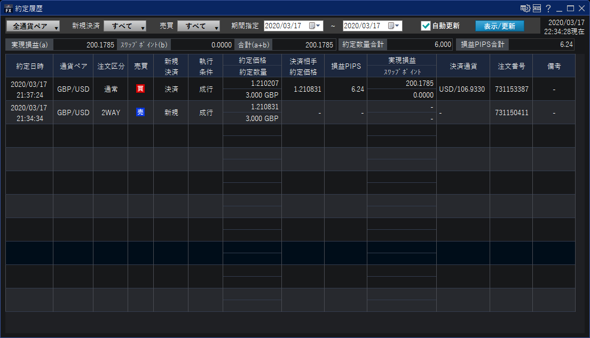Sort by the 約定日時 column header
Screen dimensions: 590x338
(29, 66)
